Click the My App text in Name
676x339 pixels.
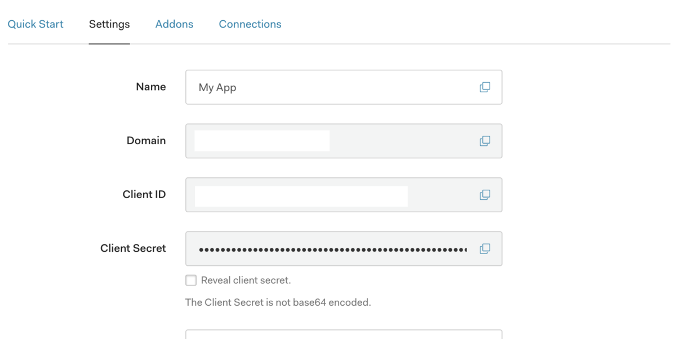pos(217,87)
